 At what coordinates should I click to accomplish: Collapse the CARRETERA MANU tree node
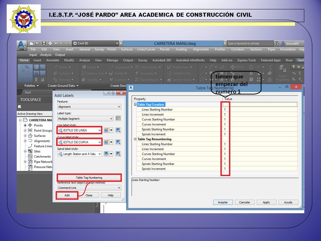click(x=20, y=120)
